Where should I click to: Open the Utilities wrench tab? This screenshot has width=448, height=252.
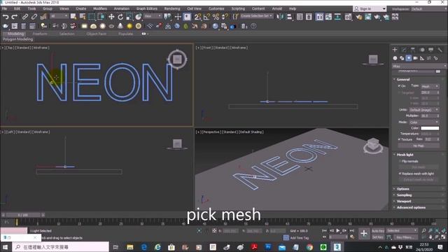pos(440,50)
